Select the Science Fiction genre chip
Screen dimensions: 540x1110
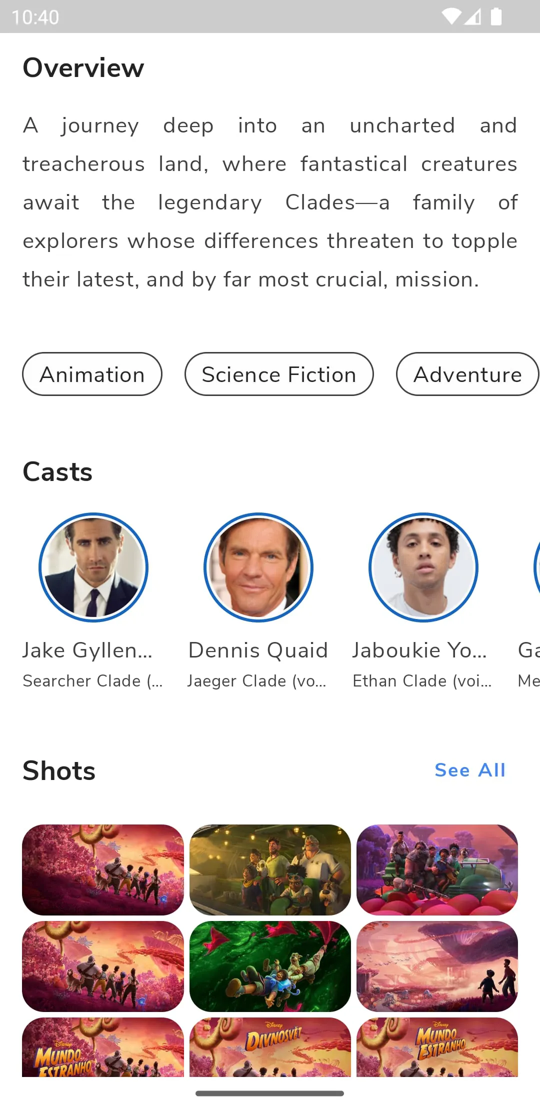(x=279, y=374)
